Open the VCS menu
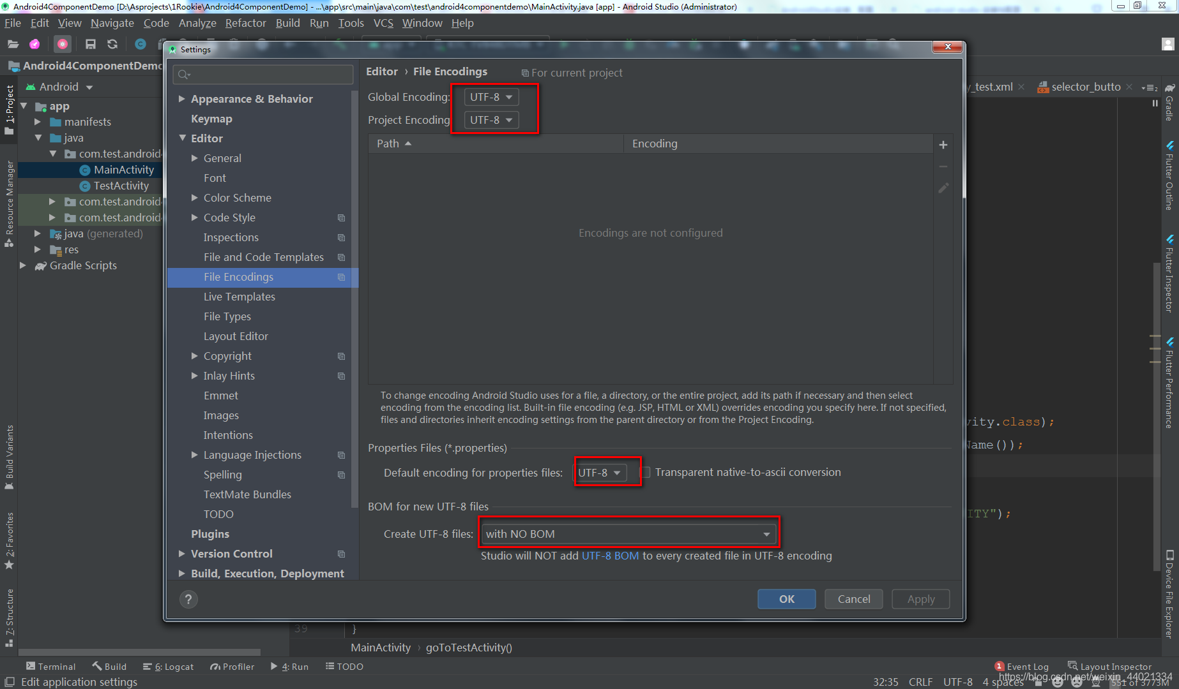1179x689 pixels. pyautogui.click(x=383, y=23)
